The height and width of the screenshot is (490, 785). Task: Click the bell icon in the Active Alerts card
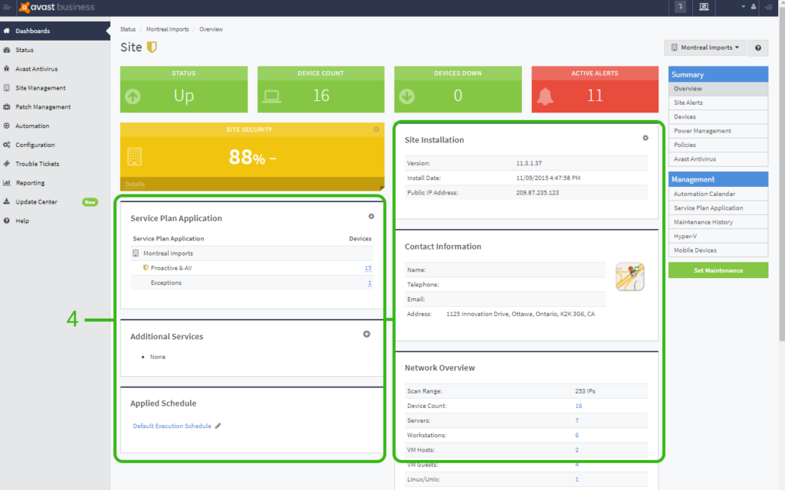point(545,96)
